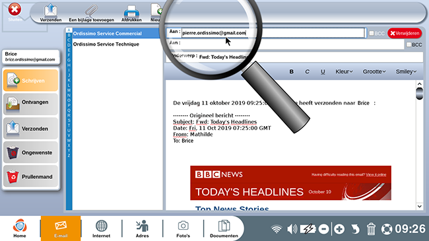Viewport: 429px width, 241px height.
Task: Enable the BCC checkbox on first recipient
Action: point(372,33)
